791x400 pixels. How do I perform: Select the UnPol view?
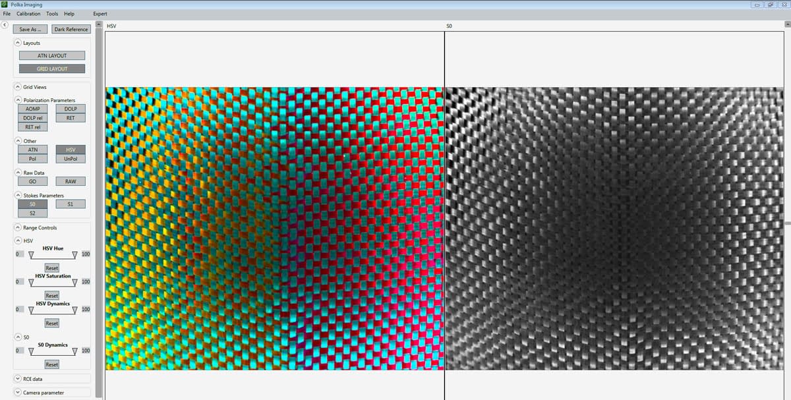pos(71,159)
